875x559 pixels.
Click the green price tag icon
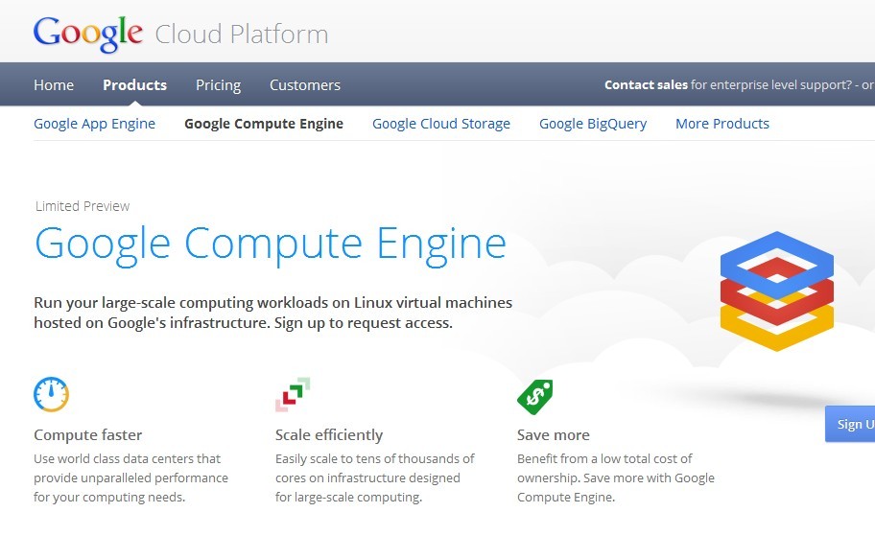534,397
